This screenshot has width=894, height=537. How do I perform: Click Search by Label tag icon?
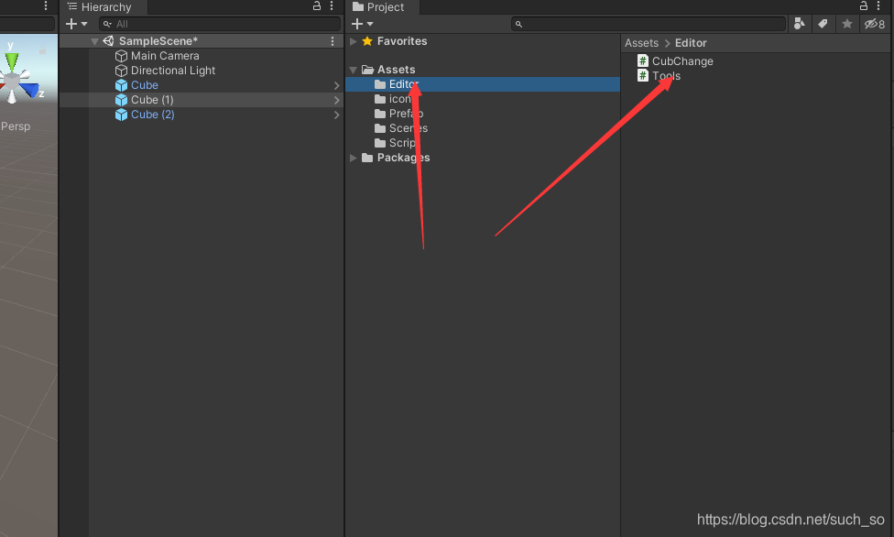[x=823, y=24]
